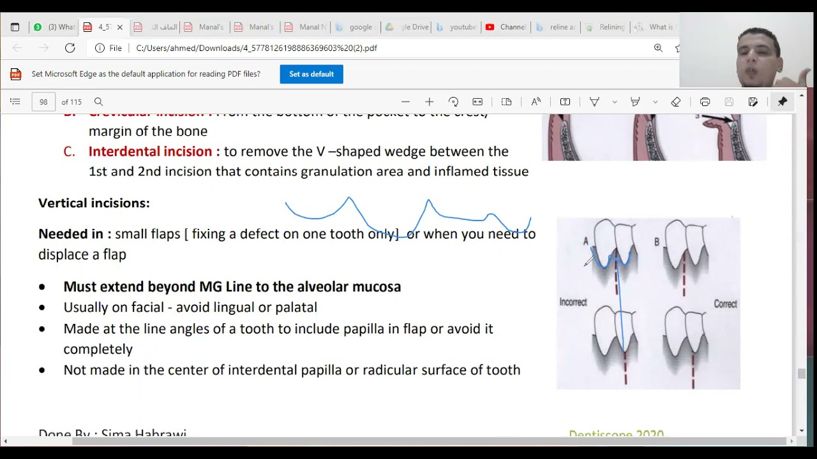Expand the Draw pen options dropdown

(x=615, y=102)
